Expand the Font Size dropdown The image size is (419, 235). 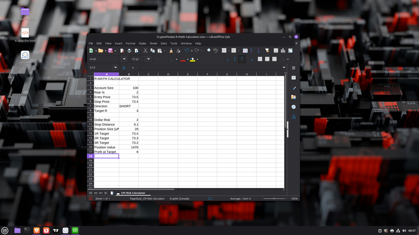point(148,59)
